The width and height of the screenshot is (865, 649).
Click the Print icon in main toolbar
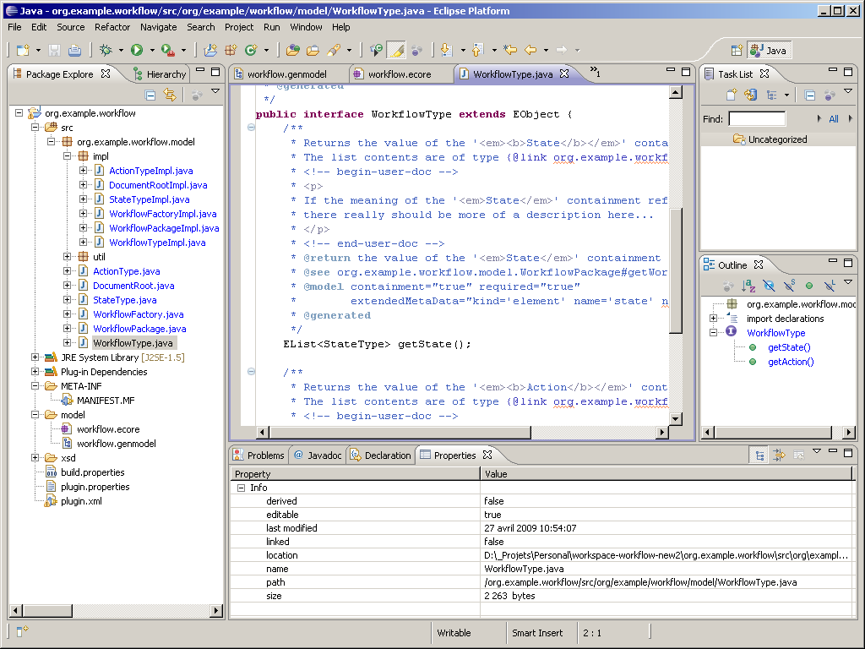(74, 51)
